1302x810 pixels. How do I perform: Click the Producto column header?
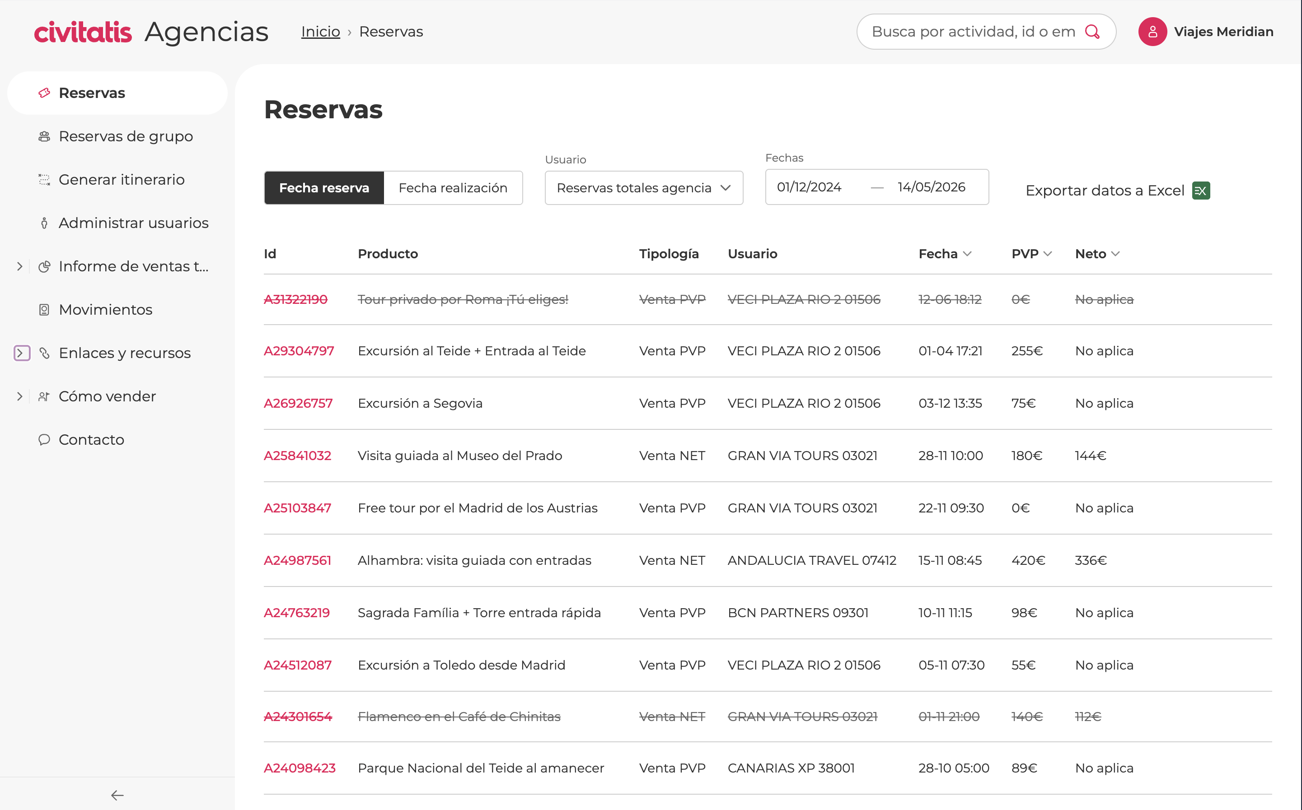click(x=388, y=254)
